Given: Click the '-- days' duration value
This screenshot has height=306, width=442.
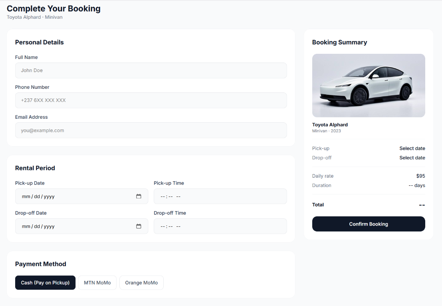Looking at the screenshot, I should [x=417, y=185].
